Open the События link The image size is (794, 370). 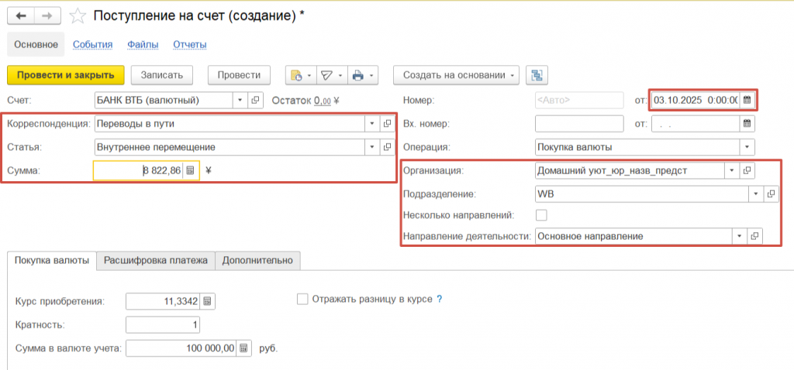tap(93, 45)
